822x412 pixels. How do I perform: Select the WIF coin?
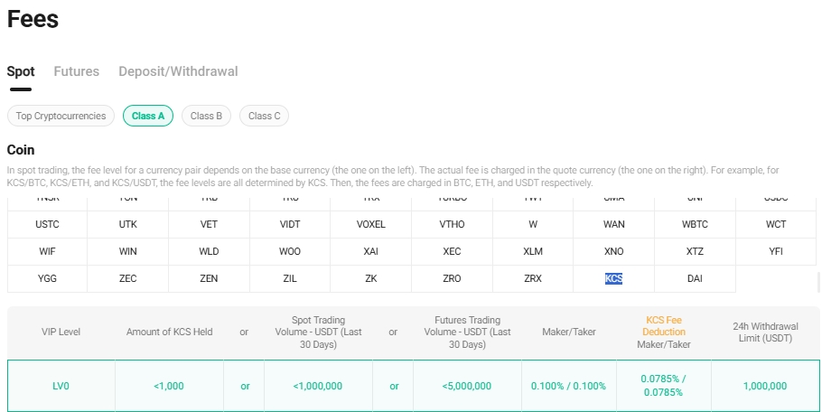[x=47, y=251]
